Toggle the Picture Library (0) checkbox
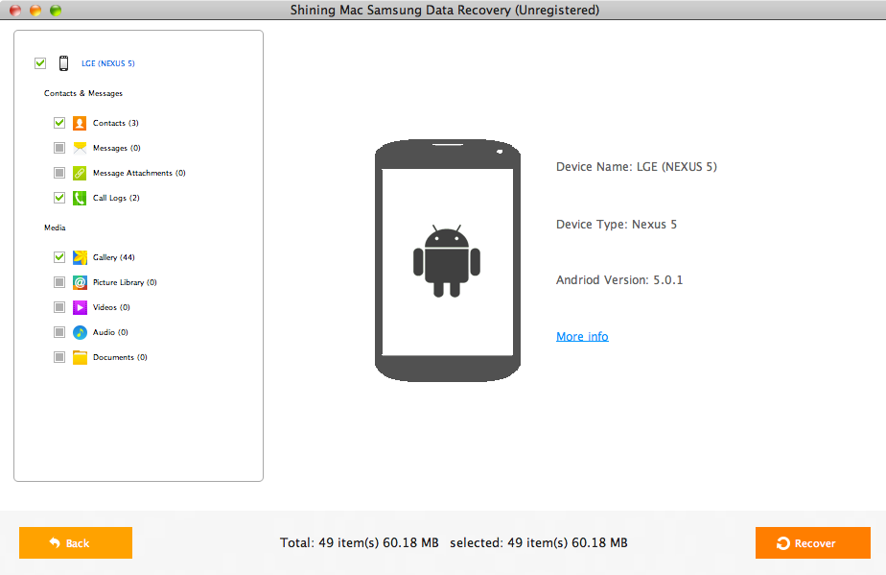 click(59, 282)
